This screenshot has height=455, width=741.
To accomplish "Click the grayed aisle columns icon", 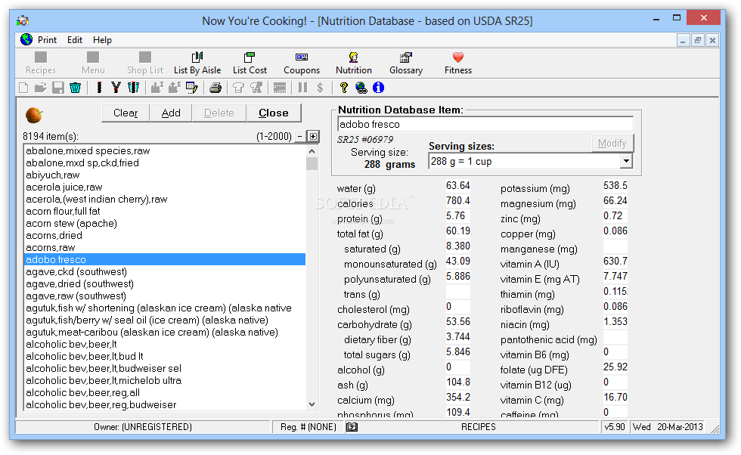I will click(303, 88).
